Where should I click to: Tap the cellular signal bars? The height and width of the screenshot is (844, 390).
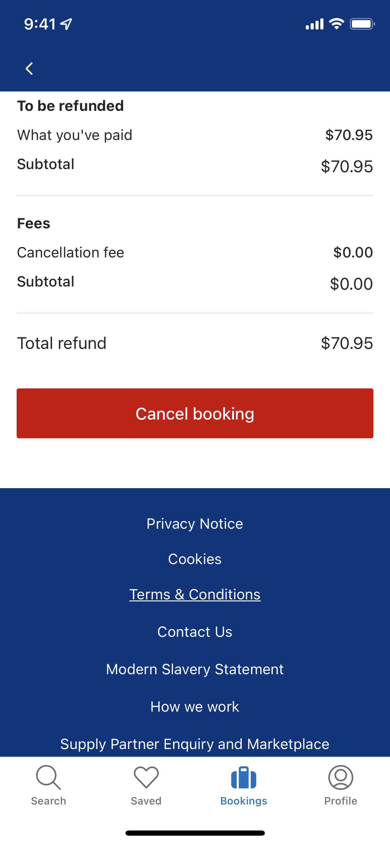(314, 24)
